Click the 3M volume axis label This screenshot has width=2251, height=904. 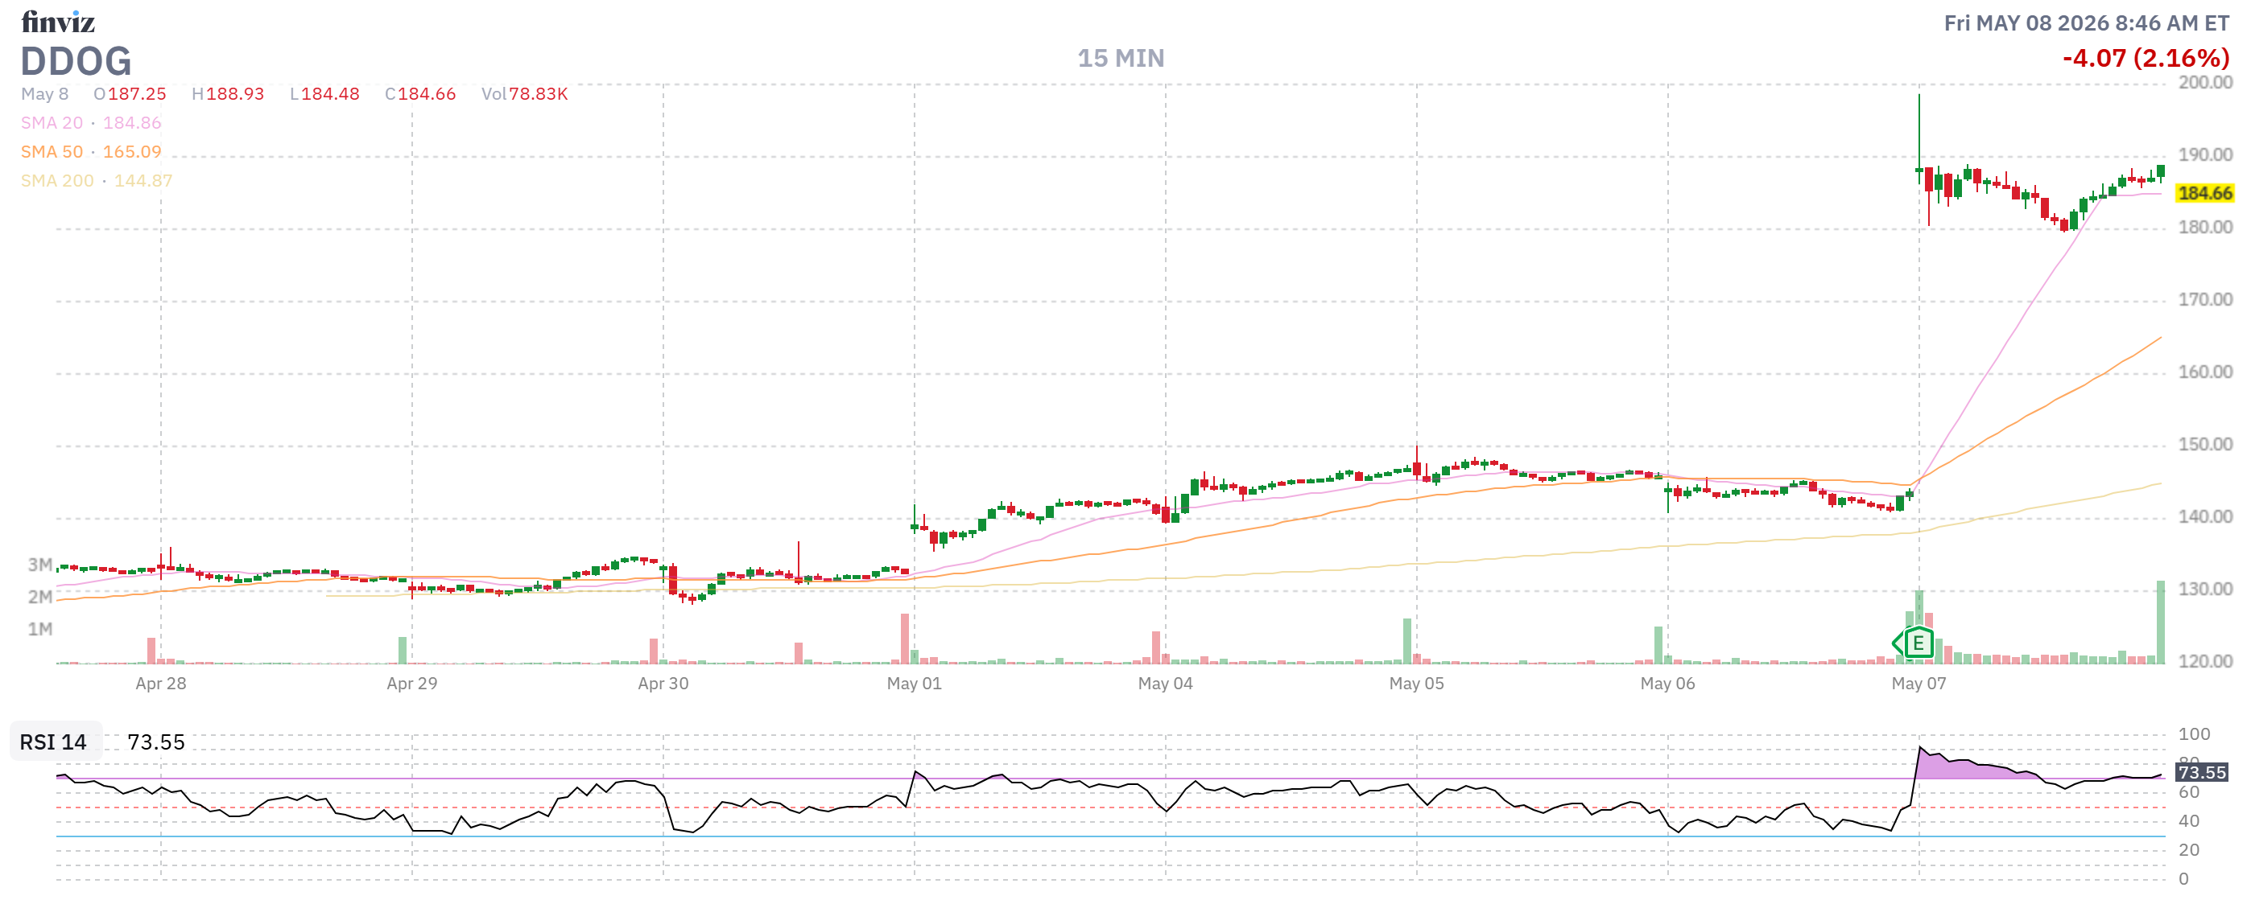click(x=40, y=565)
